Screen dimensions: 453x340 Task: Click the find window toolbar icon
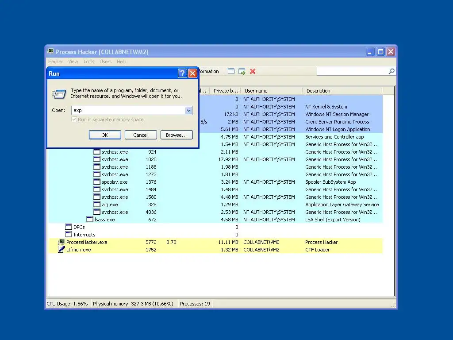point(231,71)
